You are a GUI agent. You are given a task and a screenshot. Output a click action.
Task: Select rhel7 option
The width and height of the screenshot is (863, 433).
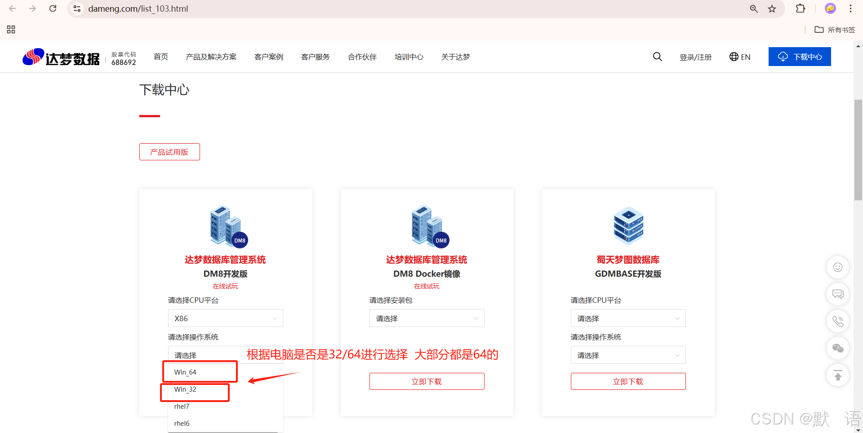226,406
